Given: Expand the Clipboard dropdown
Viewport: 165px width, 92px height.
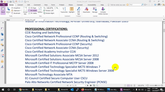Looking at the screenshot, I should coord(21,10).
